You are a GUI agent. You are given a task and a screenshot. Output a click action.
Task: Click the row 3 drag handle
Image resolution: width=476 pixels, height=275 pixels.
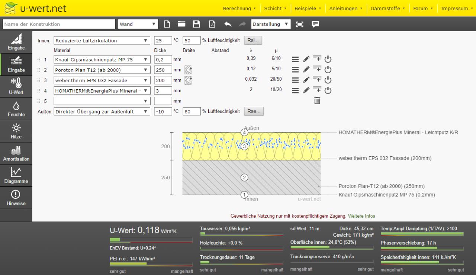pyautogui.click(x=39, y=80)
